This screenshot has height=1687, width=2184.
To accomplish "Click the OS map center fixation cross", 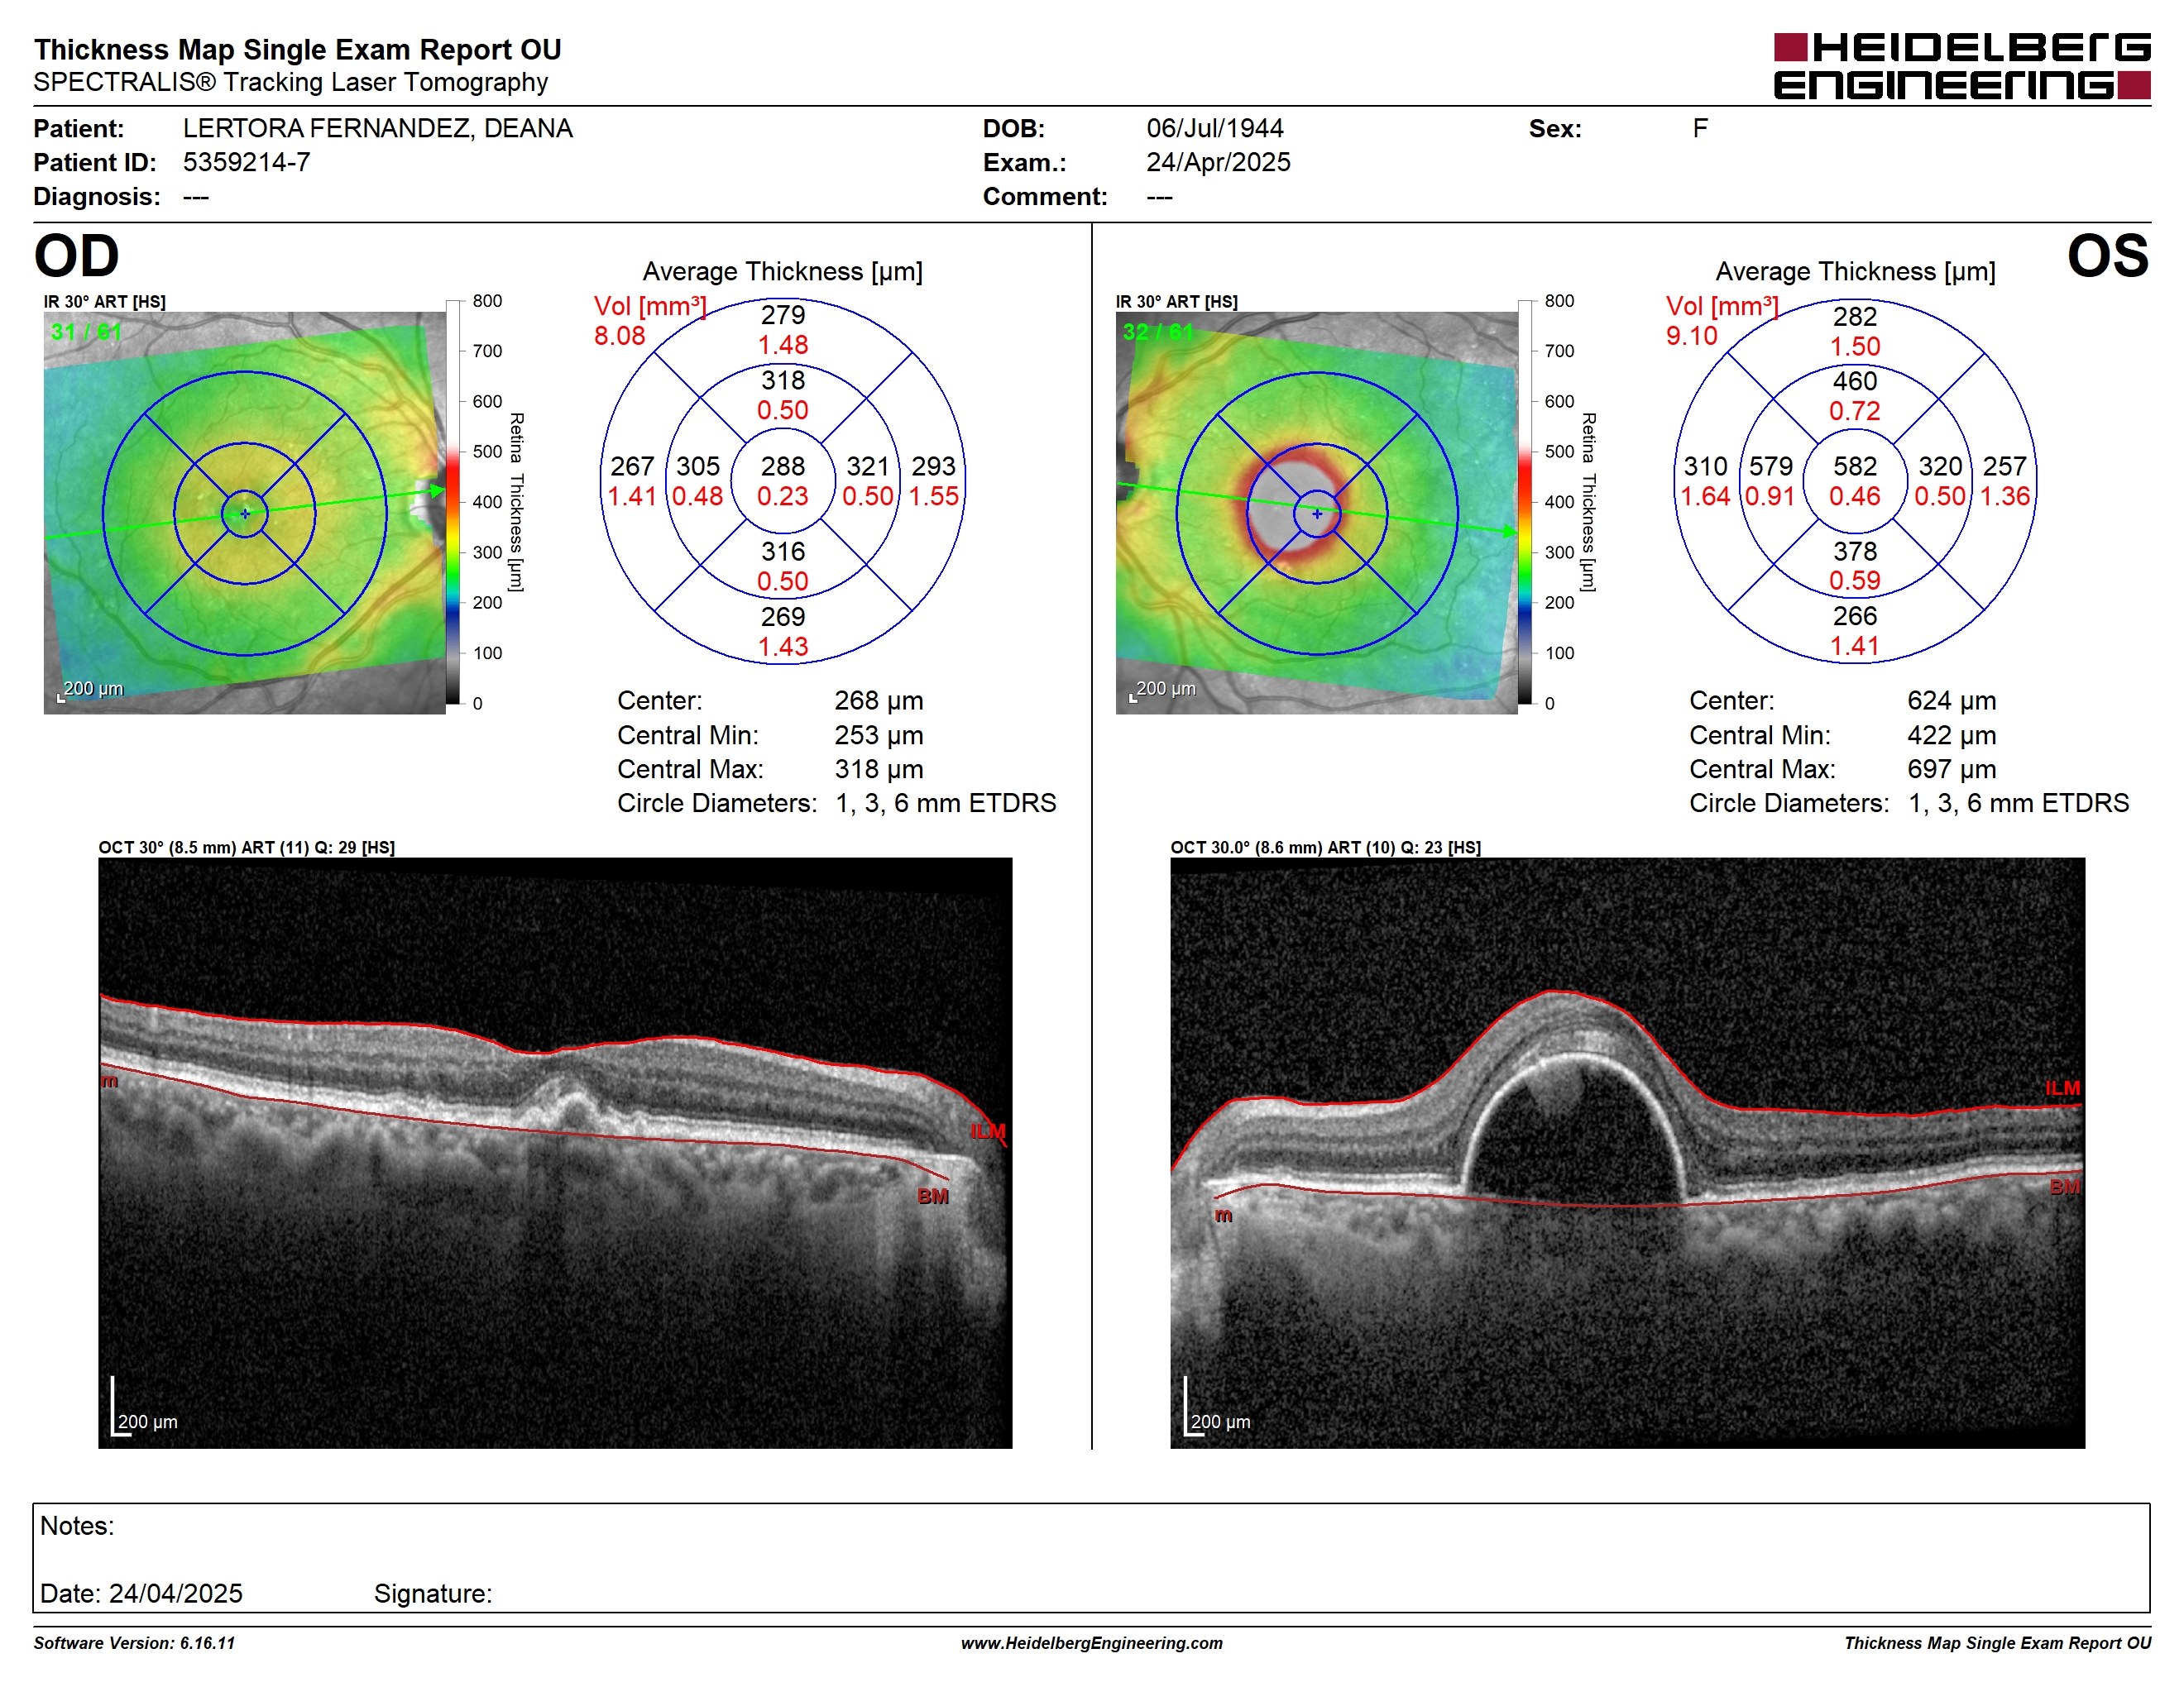I will pos(1317,514).
